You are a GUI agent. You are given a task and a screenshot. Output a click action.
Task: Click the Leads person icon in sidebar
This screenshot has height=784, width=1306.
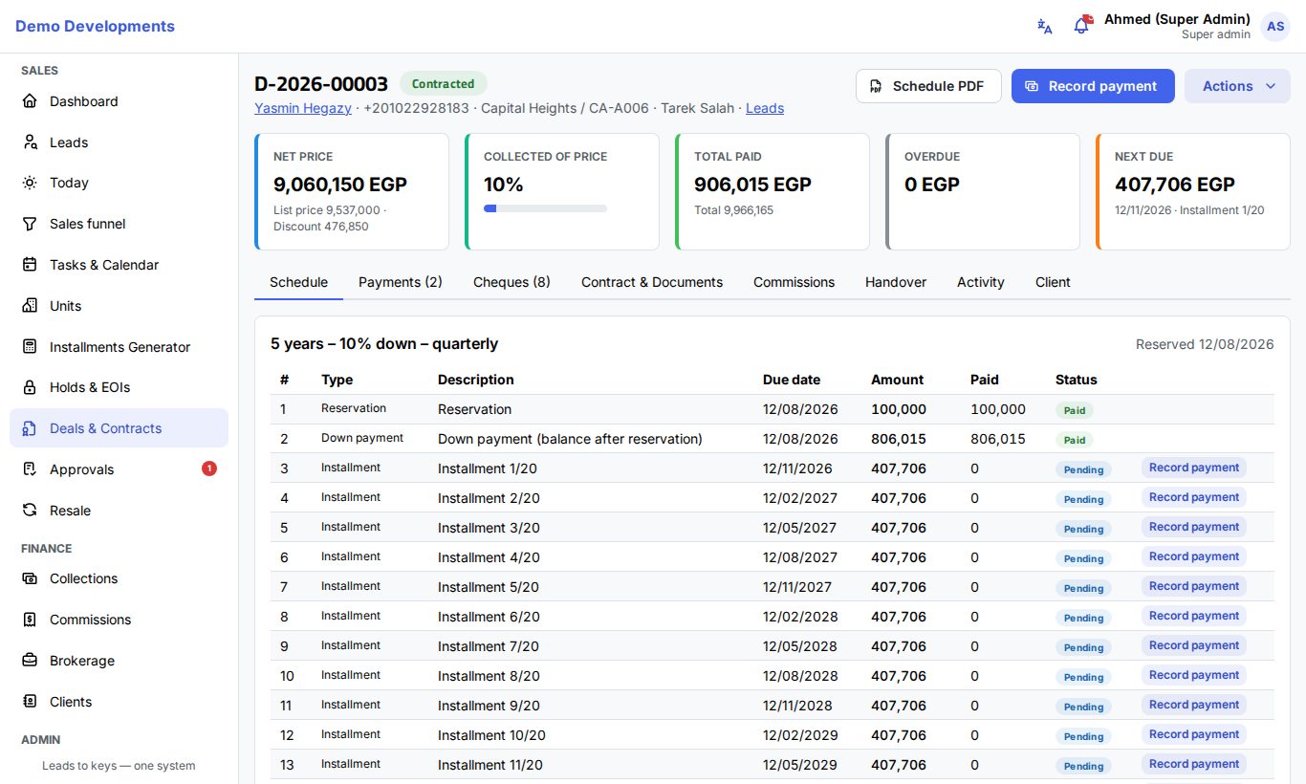coord(30,142)
